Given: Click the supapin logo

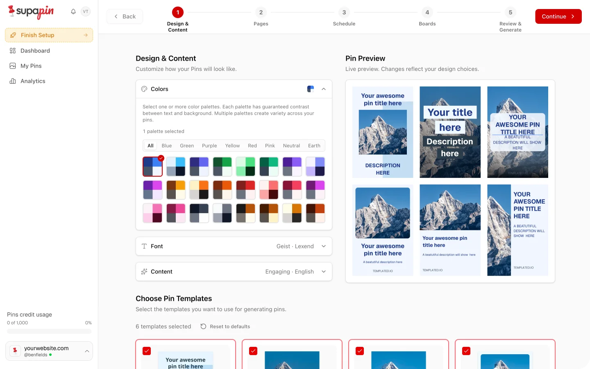Looking at the screenshot, I should tap(31, 12).
